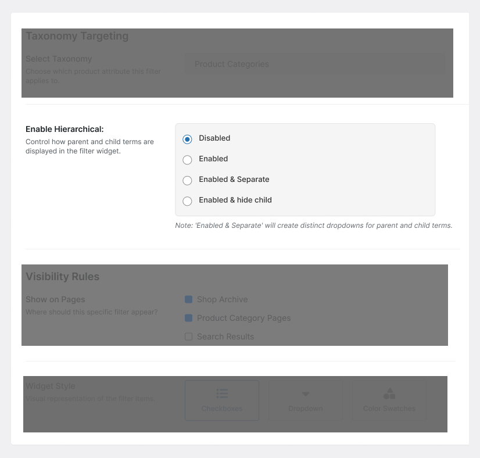The height and width of the screenshot is (458, 480).
Task: Click the Visibility Rules section header
Action: 63,277
